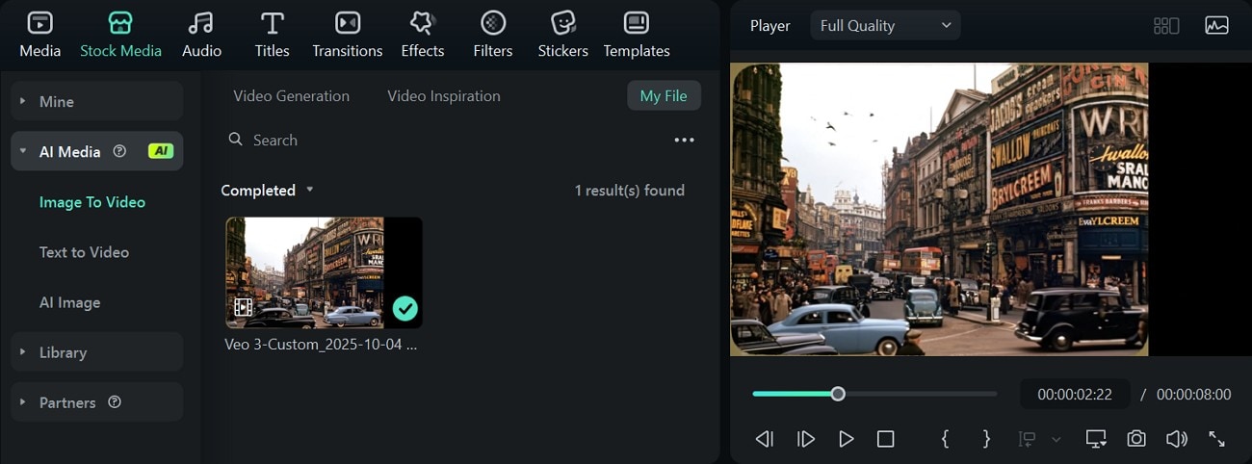
Task: Open the Completed filter dropdown
Action: pos(268,191)
